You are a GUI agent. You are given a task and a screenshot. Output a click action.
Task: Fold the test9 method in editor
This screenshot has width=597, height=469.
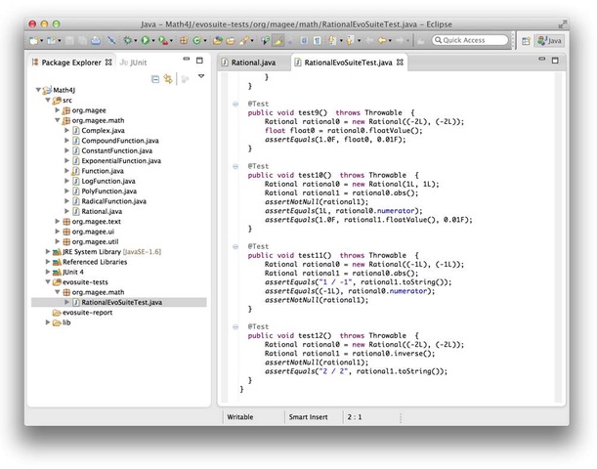click(x=235, y=104)
